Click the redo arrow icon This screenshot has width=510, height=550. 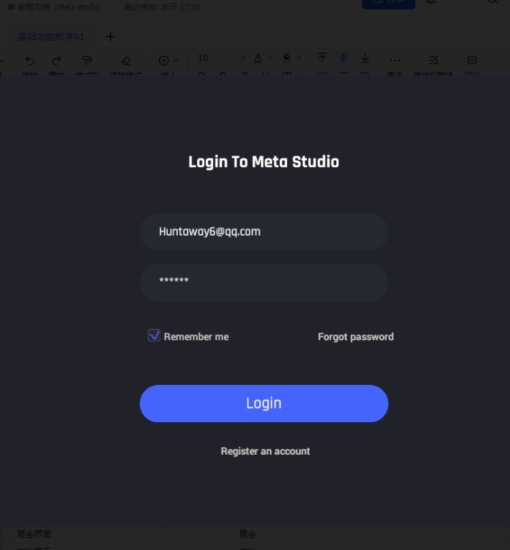pyautogui.click(x=57, y=60)
